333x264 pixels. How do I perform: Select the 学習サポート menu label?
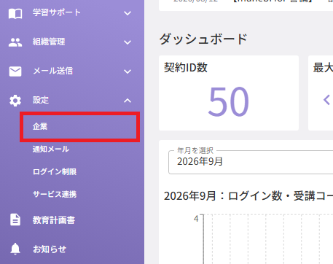(x=56, y=12)
